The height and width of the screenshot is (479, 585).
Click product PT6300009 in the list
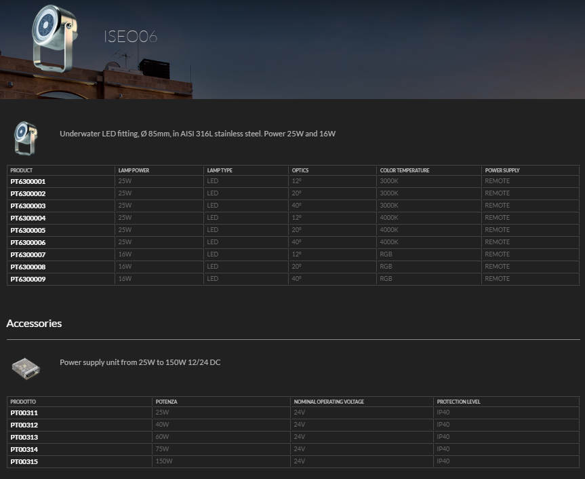(28, 280)
